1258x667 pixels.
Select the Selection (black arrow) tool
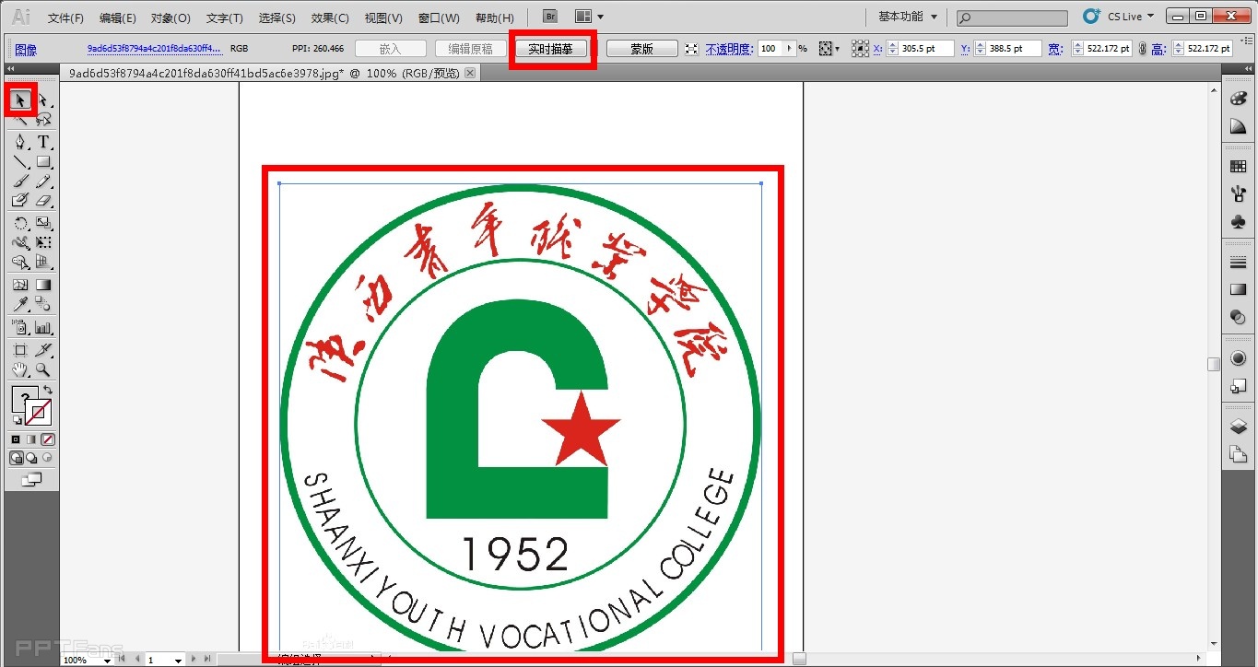(21, 99)
